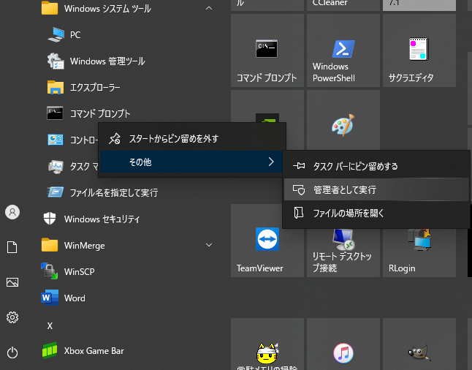Open the NVIDIA tile behind the context menu

point(267,106)
